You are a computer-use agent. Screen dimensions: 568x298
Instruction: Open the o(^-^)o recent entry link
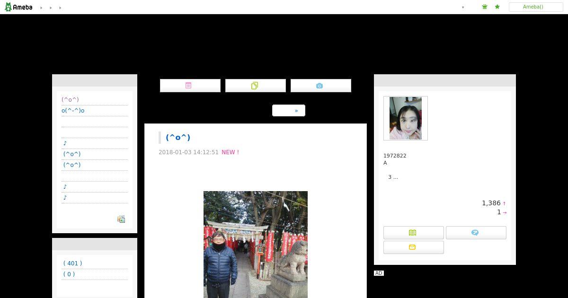pyautogui.click(x=73, y=110)
